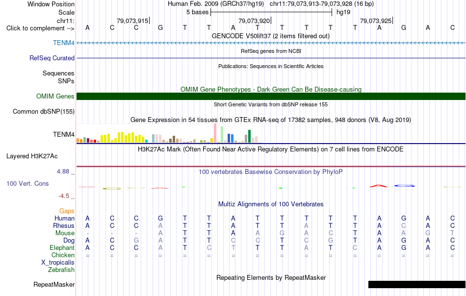Click the dark green GTEx expression bar
466x296 pixels.
[x=249, y=136]
